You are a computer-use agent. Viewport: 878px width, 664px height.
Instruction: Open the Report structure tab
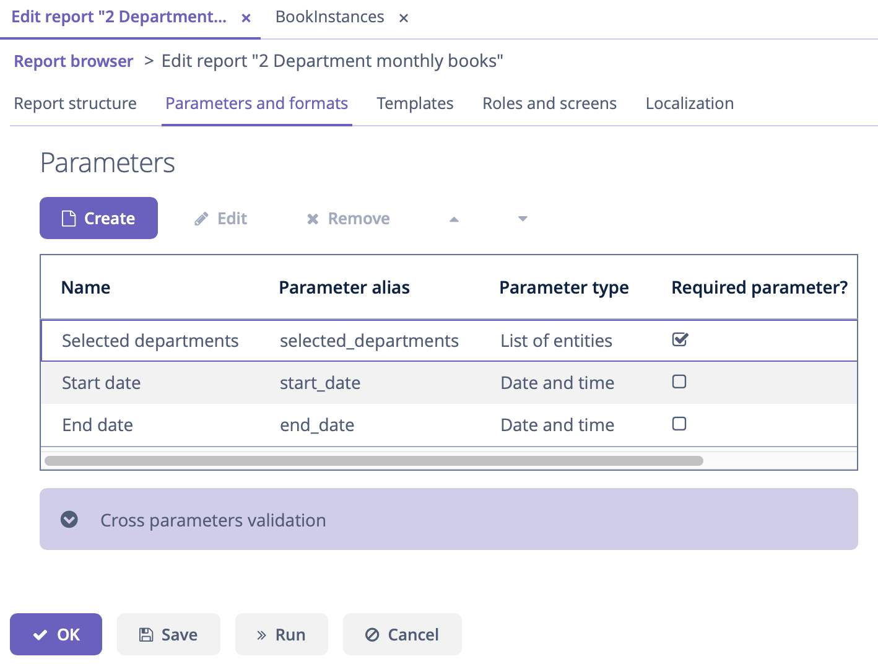[x=76, y=103]
